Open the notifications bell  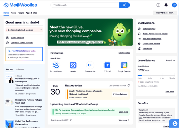166,5
